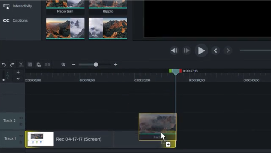This screenshot has height=153, width=271.
Task: Click the Split clip icon
Action: (x=47, y=64)
